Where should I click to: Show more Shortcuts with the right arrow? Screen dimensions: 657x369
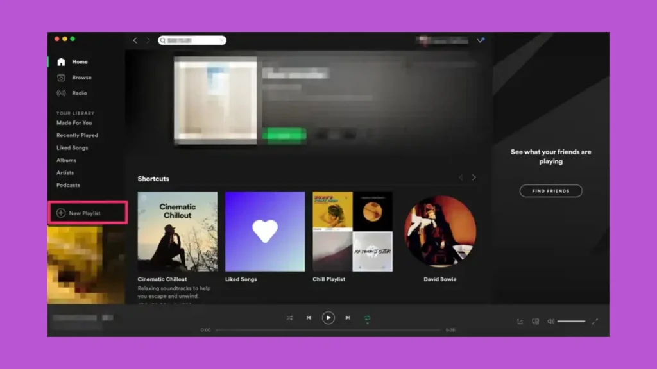click(474, 177)
